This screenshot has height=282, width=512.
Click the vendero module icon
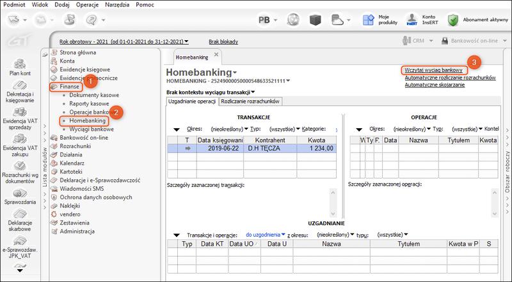[x=54, y=214]
